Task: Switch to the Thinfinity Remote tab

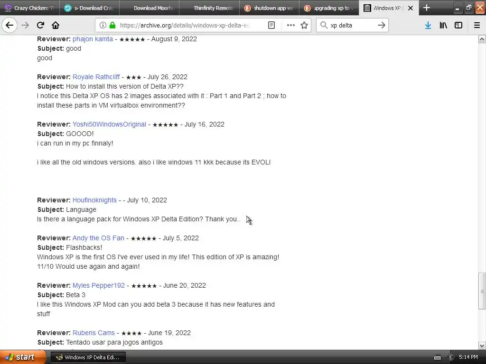Action: (209, 8)
